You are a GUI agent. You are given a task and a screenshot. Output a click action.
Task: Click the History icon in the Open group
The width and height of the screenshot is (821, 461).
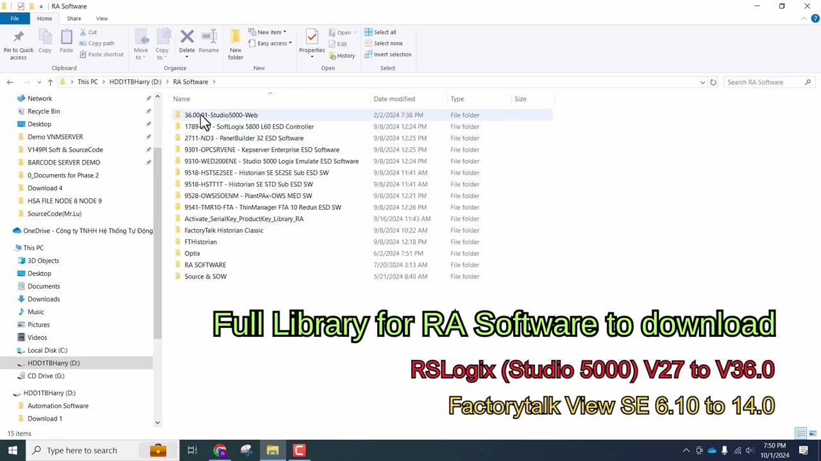[x=346, y=55]
